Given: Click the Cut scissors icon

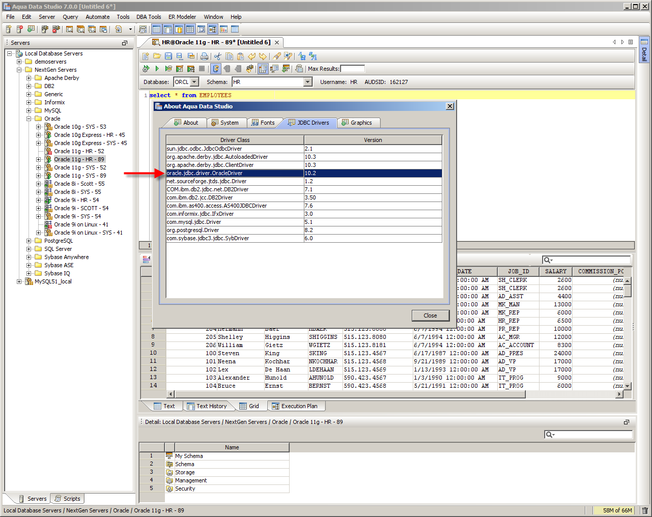Looking at the screenshot, I should coord(218,56).
